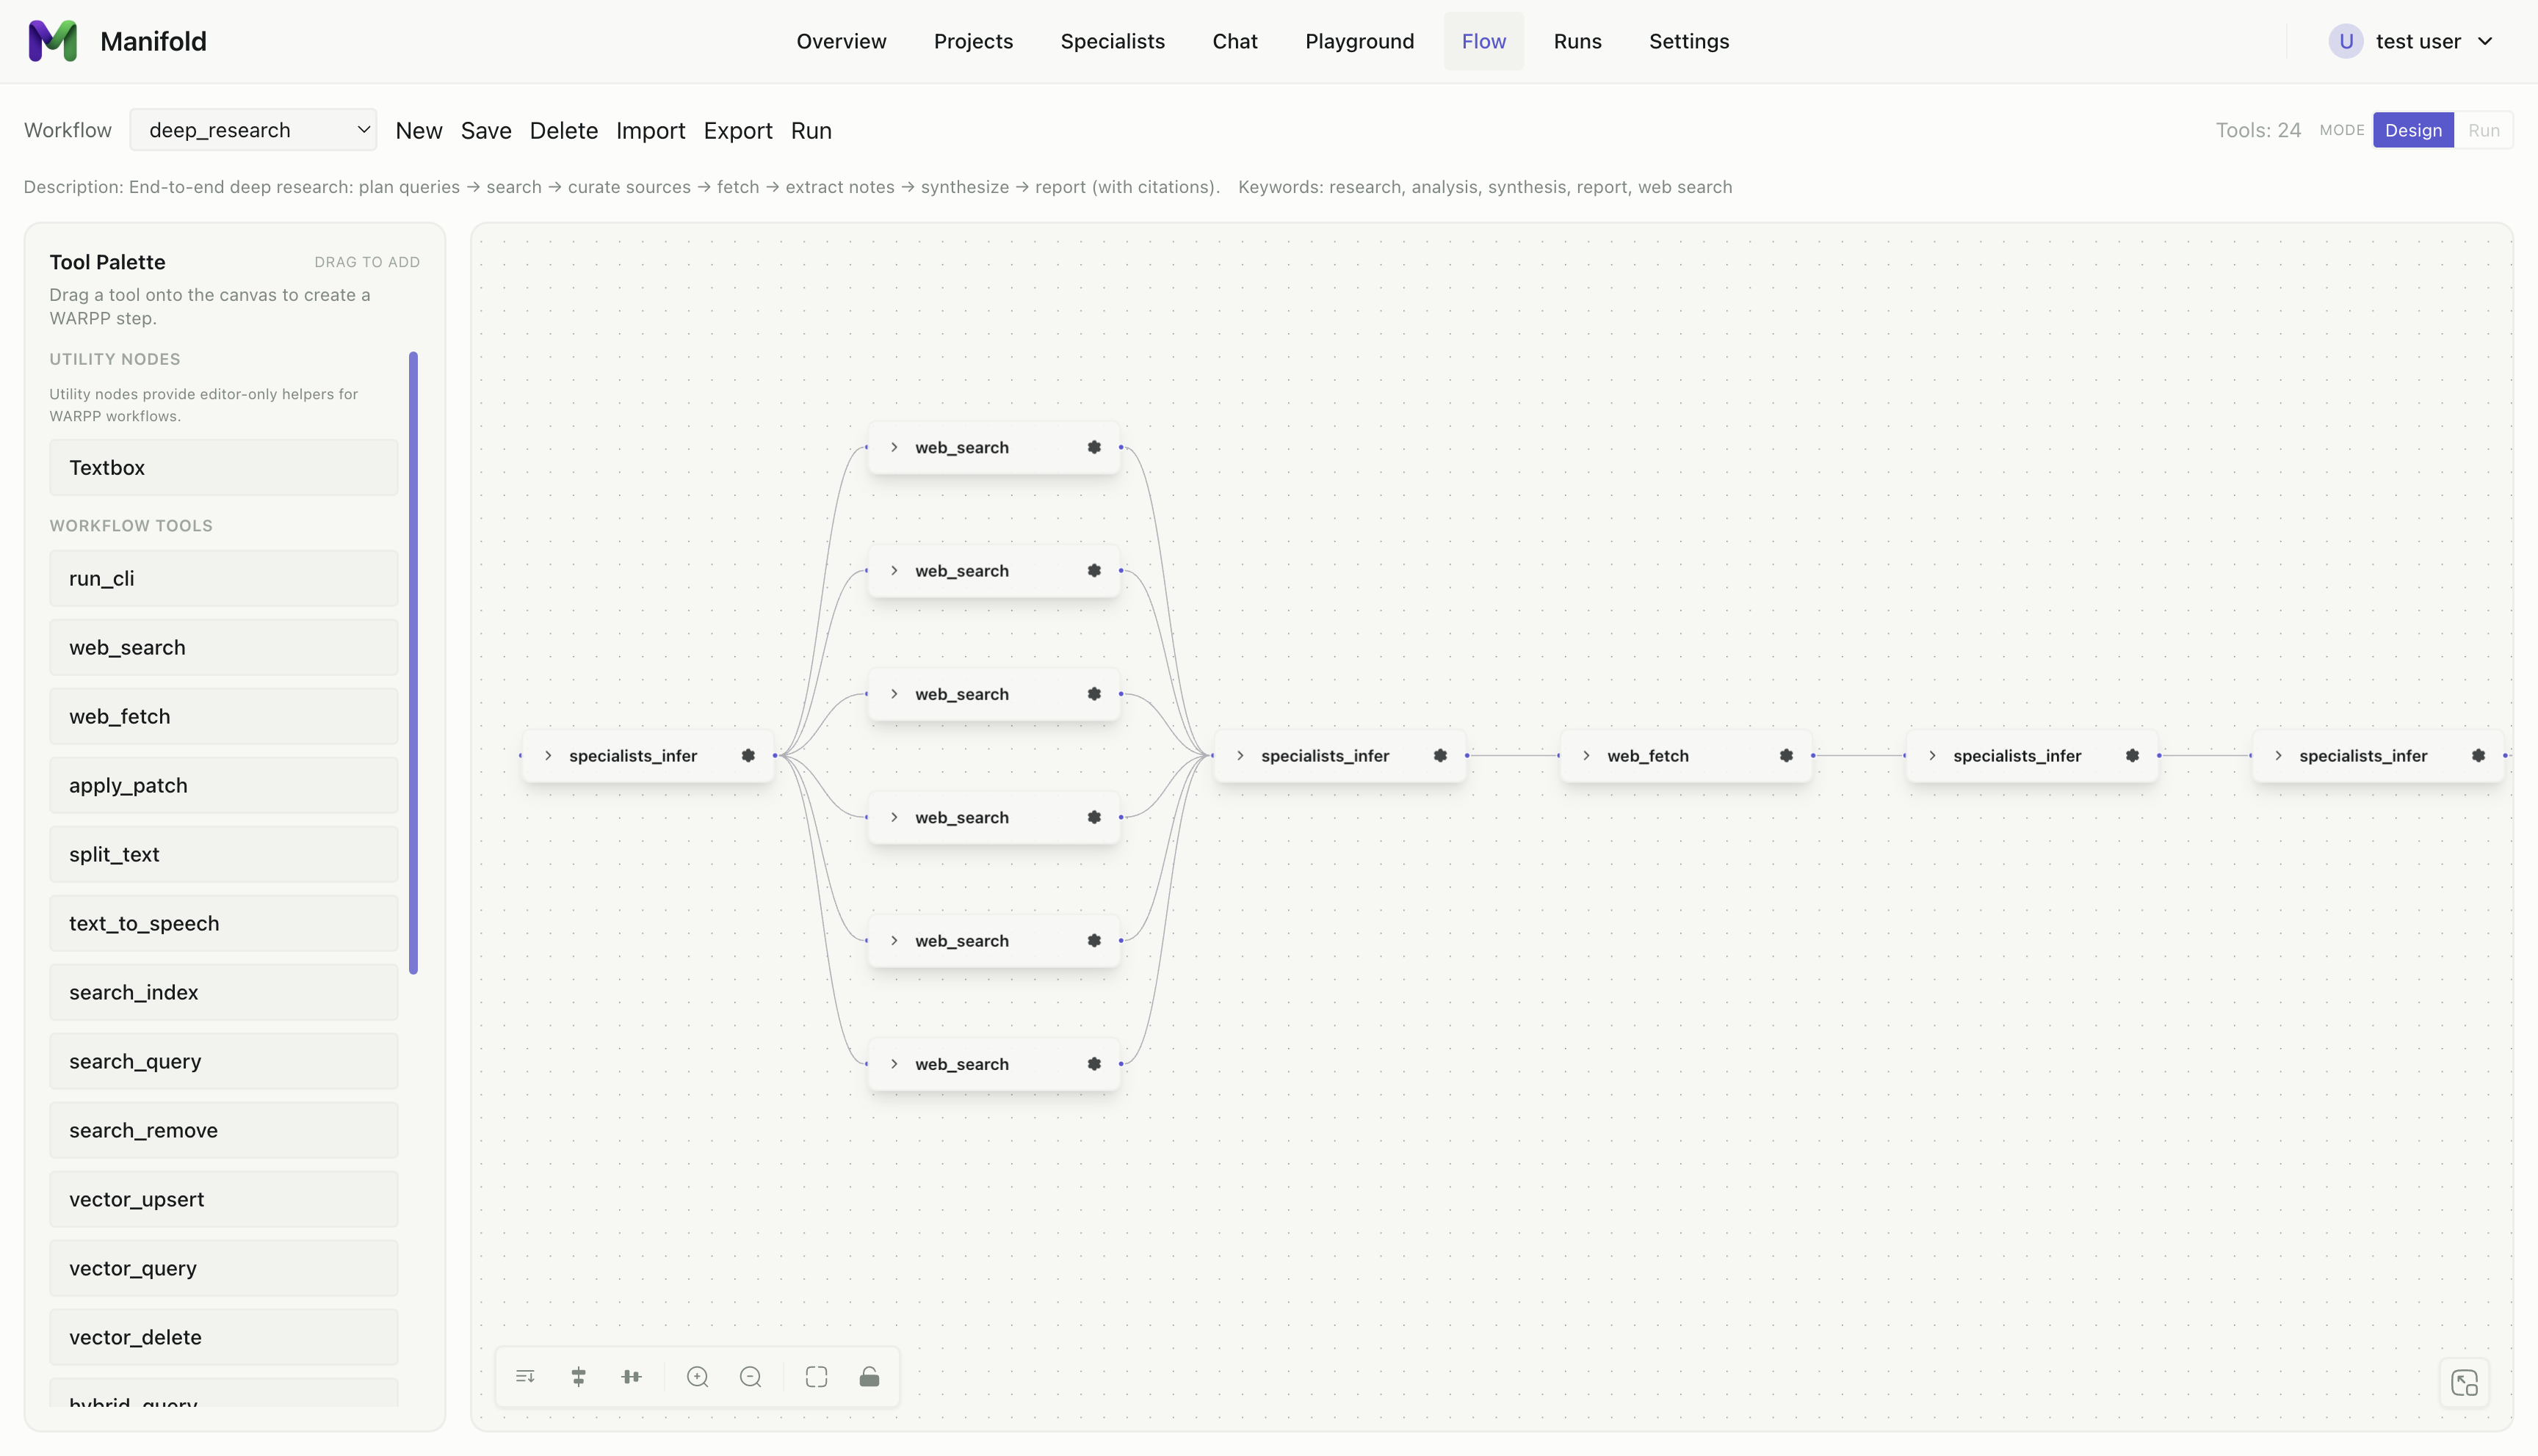Click the vertical distribute icon in canvas toolbar
This screenshot has height=1456, width=2538.
[577, 1376]
